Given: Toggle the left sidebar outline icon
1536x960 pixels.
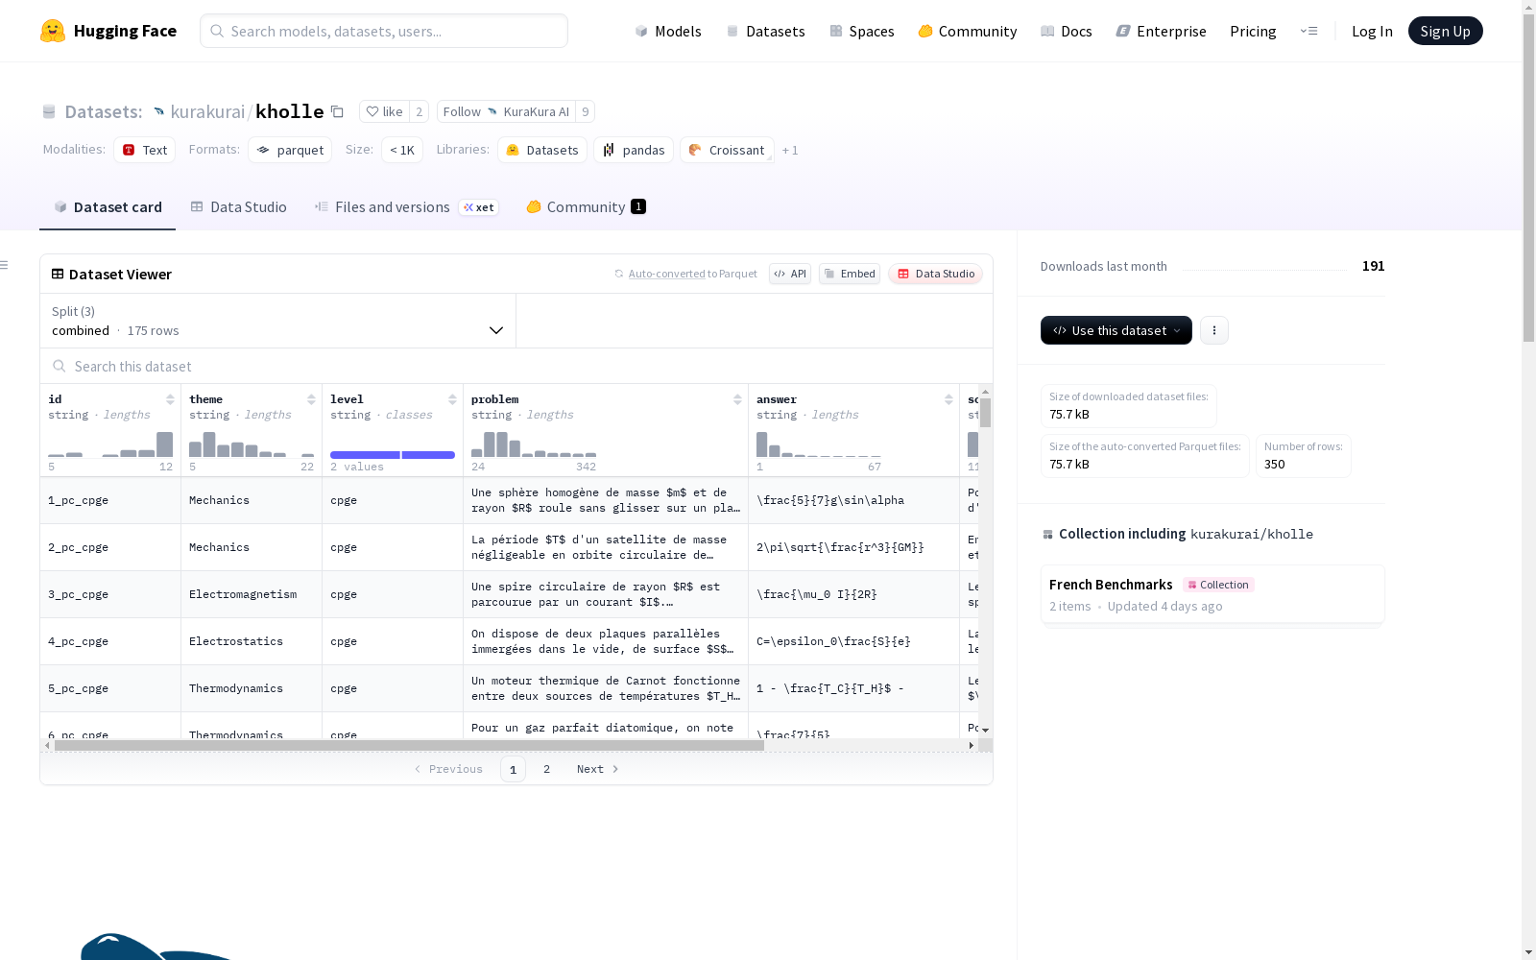Looking at the screenshot, I should point(5,265).
